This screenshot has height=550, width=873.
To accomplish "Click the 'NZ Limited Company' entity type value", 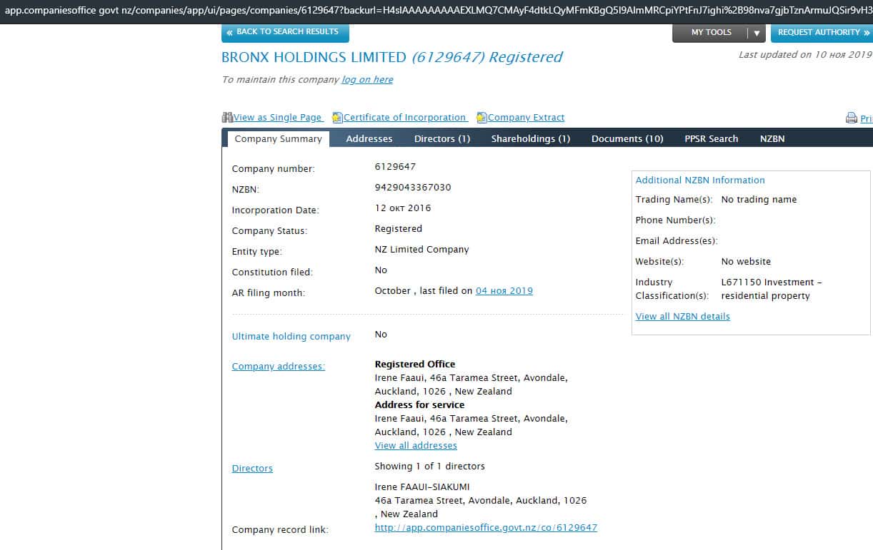I will click(x=422, y=249).
